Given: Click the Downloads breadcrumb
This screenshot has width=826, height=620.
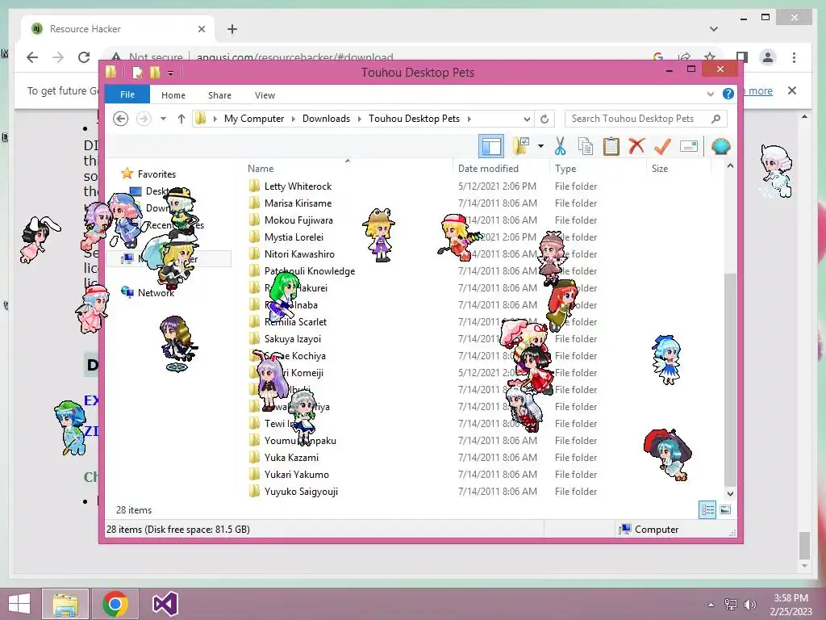Looking at the screenshot, I should coord(326,119).
